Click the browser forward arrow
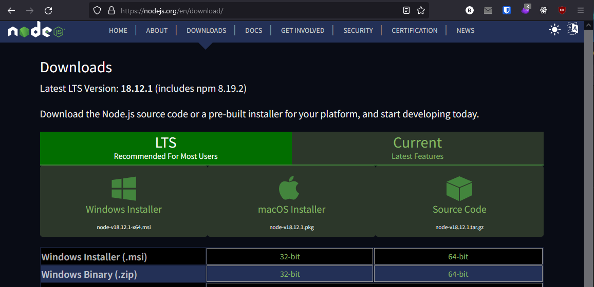594x287 pixels. 30,11
